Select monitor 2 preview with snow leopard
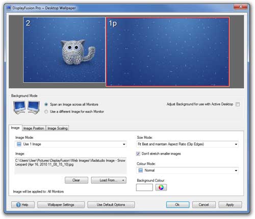The height and width of the screenshot is (219, 255). (x=64, y=50)
